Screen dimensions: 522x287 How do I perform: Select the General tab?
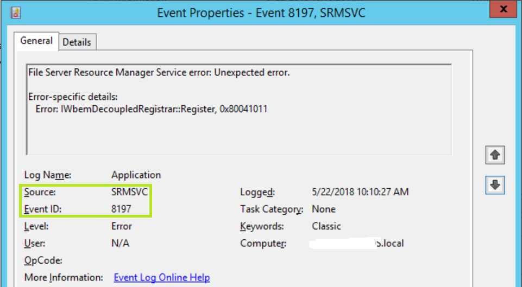coord(36,41)
